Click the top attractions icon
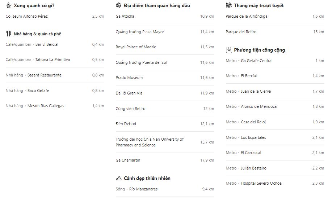This screenshot has width=332, height=198. [x=118, y=5]
